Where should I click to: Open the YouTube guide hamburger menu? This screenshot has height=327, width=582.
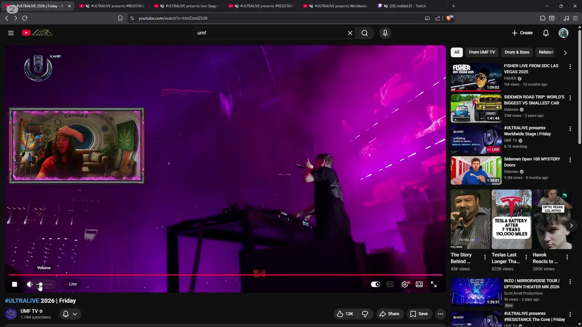click(11, 33)
